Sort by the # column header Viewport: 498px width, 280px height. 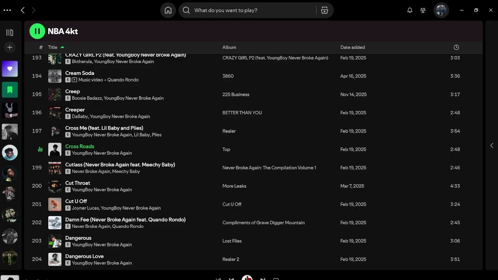(41, 47)
